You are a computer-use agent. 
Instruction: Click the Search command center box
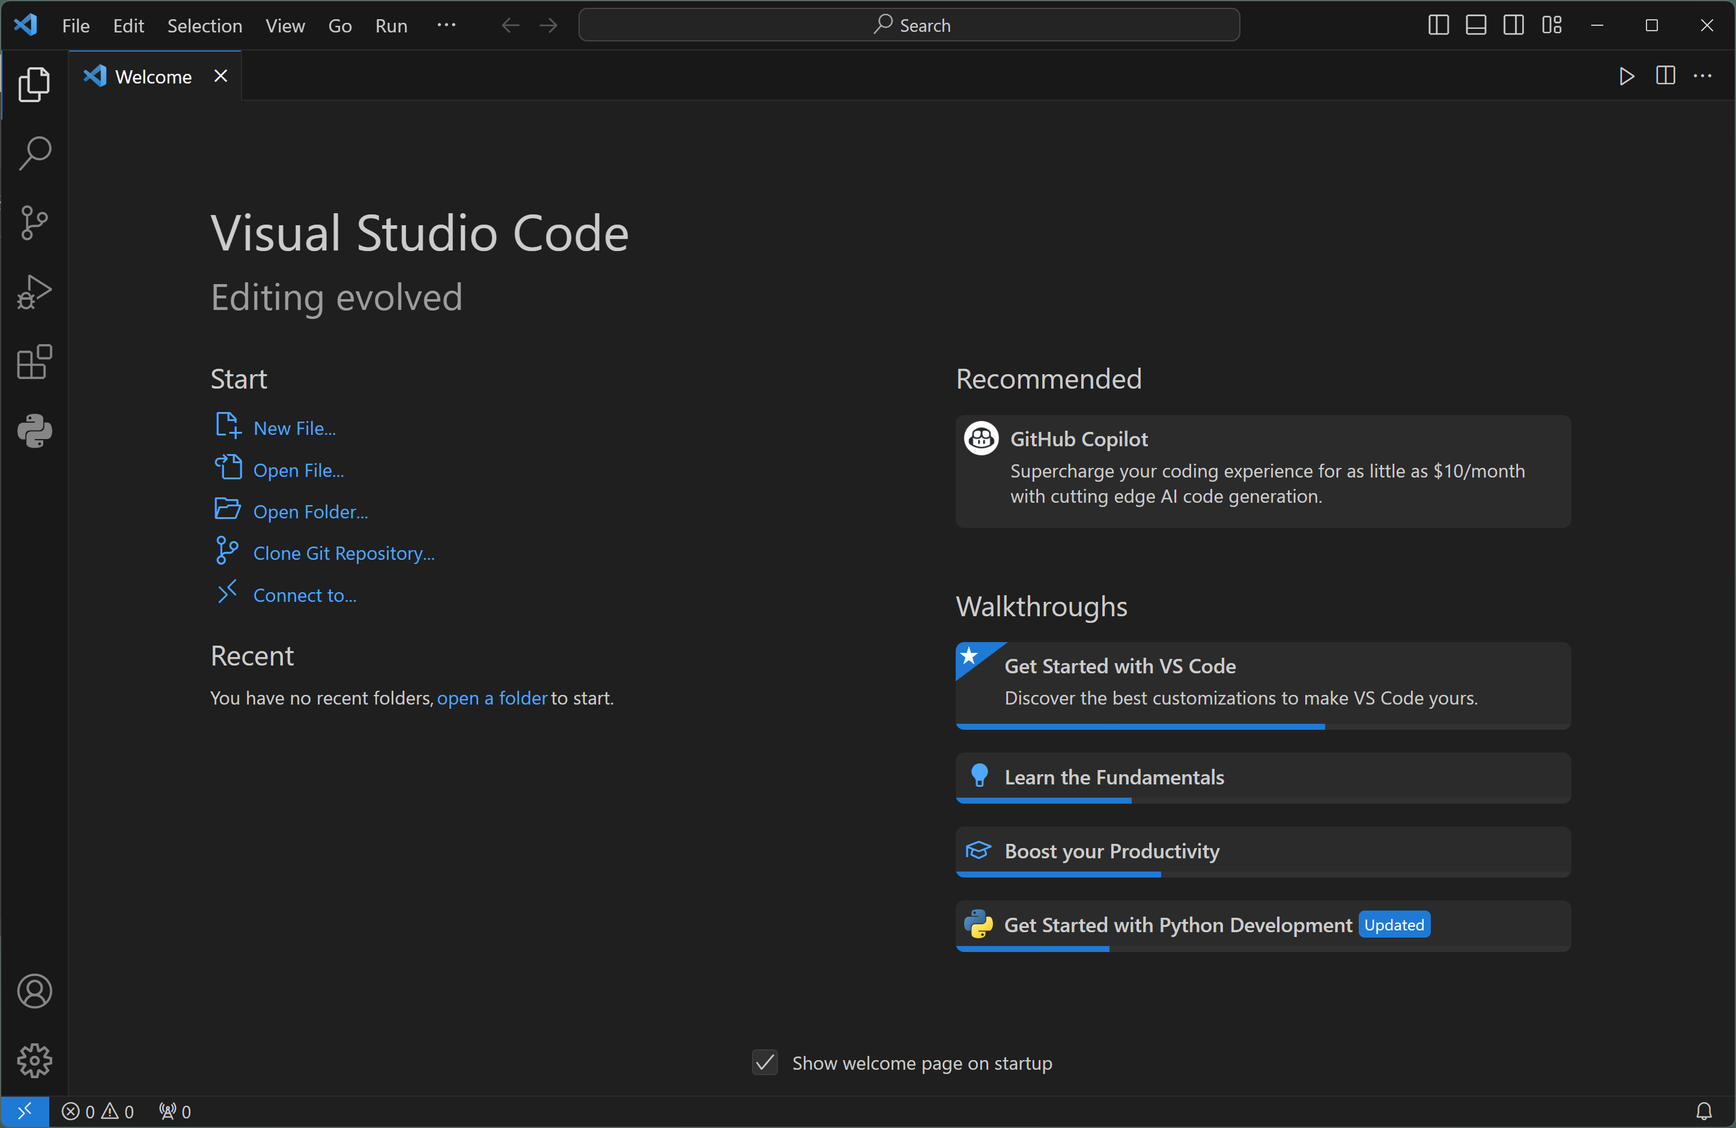click(x=909, y=25)
